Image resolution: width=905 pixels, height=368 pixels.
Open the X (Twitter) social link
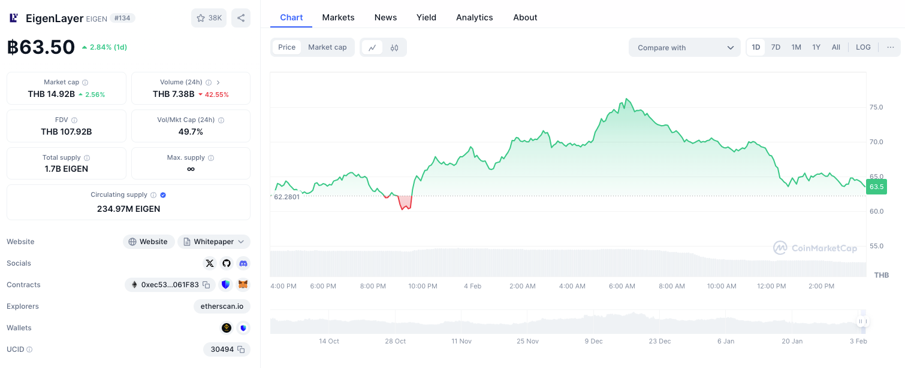point(209,263)
